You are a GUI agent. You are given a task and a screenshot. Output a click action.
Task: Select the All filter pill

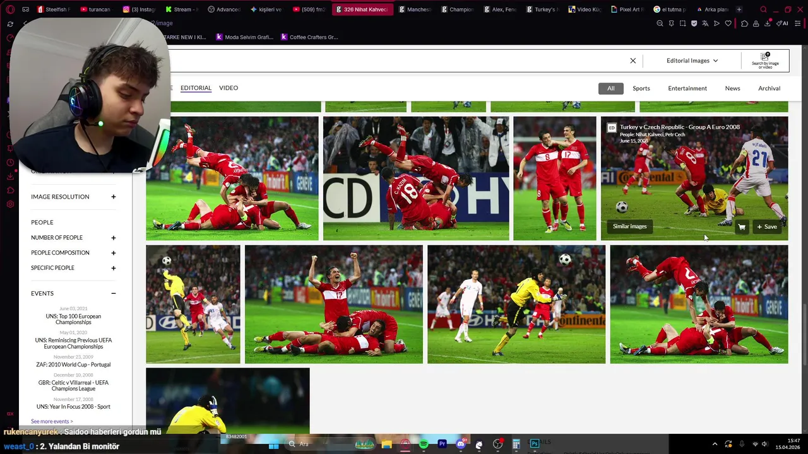[x=610, y=88]
